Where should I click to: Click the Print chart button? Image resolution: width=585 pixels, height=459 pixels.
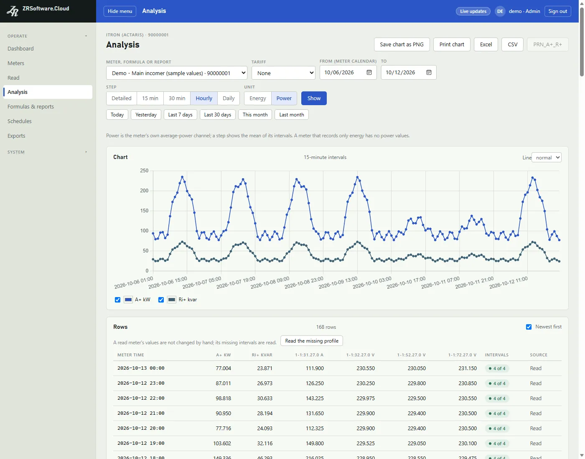452,45
